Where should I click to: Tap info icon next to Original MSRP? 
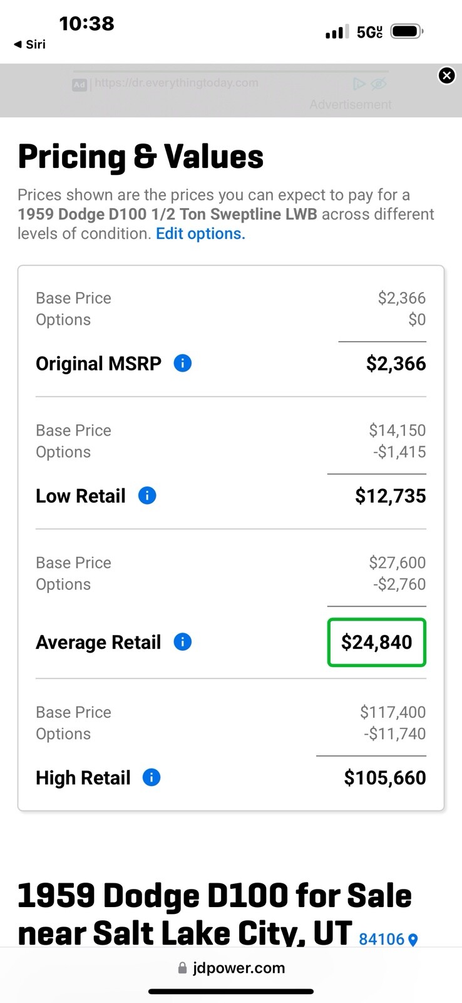[x=182, y=363]
